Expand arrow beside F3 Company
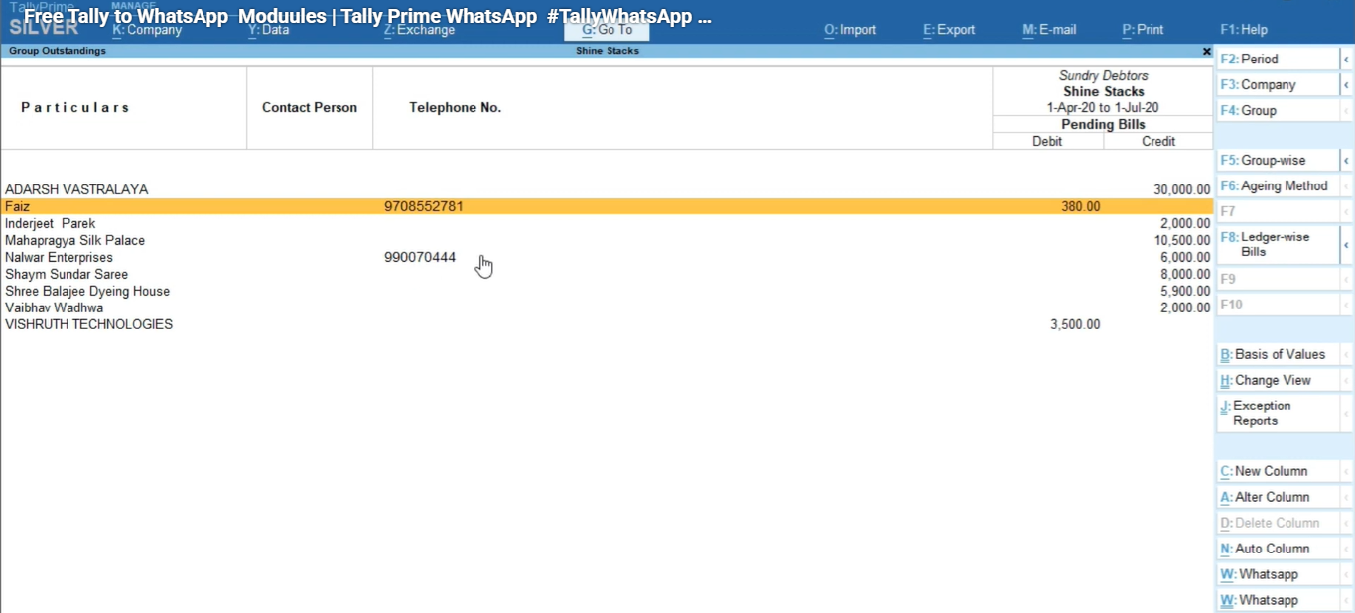The image size is (1355, 613). [x=1346, y=85]
